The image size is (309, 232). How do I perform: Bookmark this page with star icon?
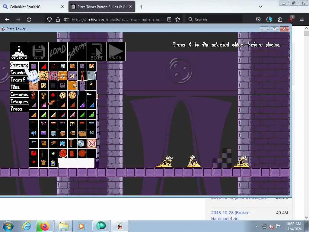178,19
